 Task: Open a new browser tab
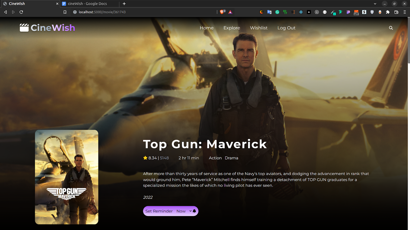pyautogui.click(x=124, y=4)
